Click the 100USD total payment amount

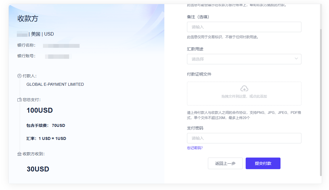pyautogui.click(x=40, y=110)
